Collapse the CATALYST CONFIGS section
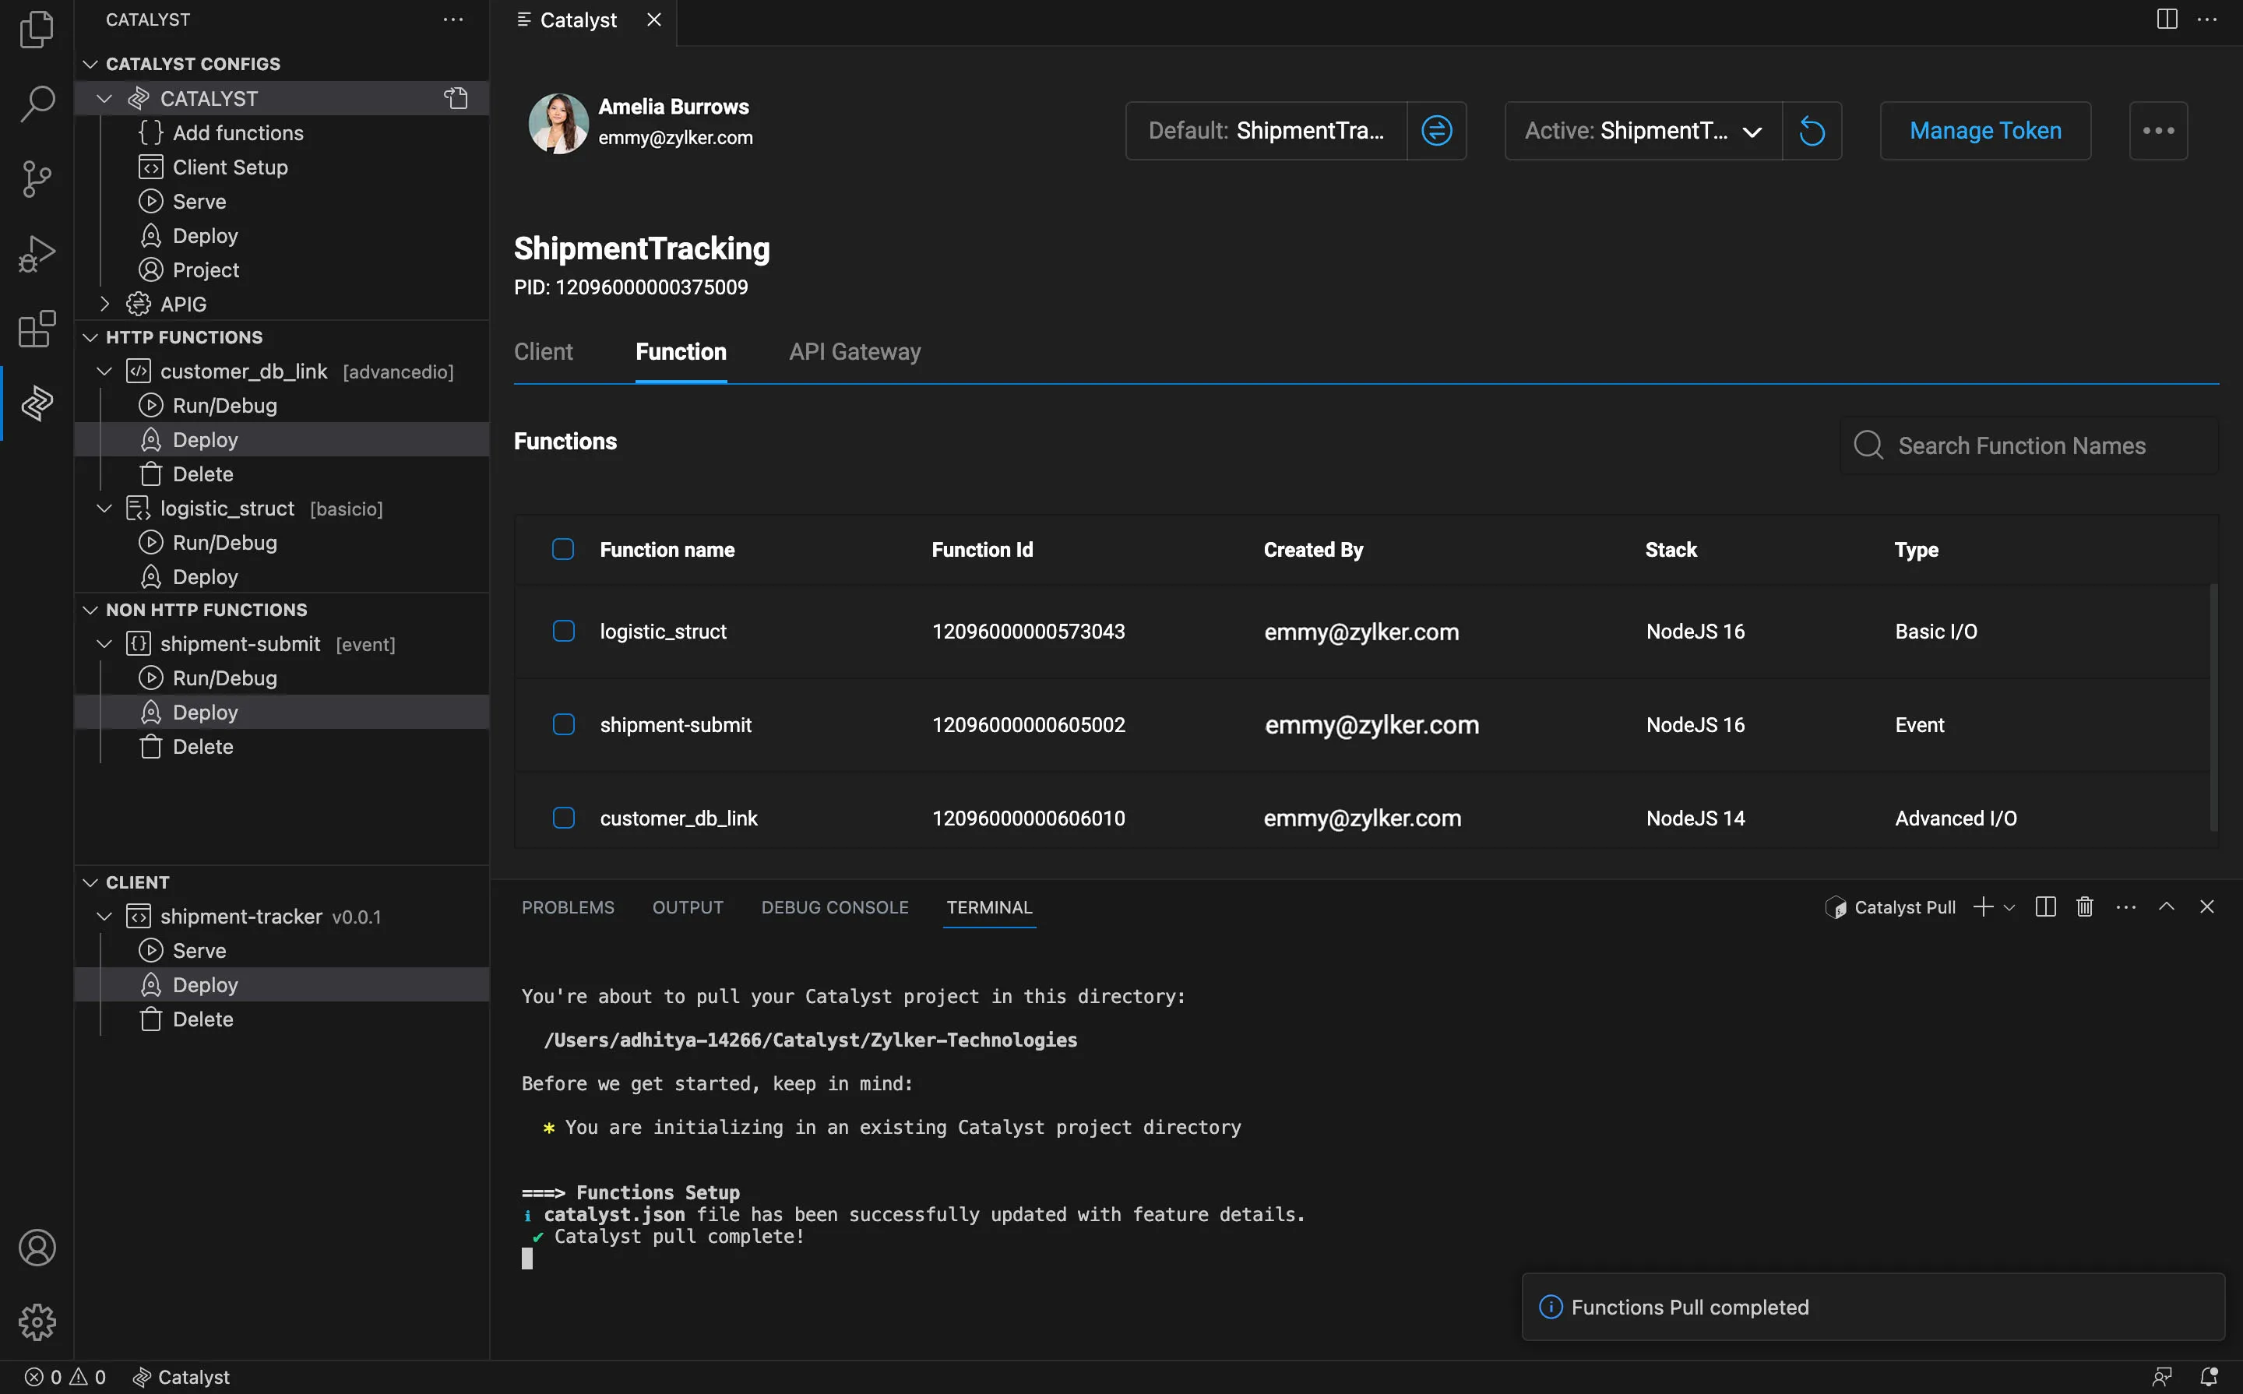This screenshot has width=2243, height=1394. pos(90,64)
